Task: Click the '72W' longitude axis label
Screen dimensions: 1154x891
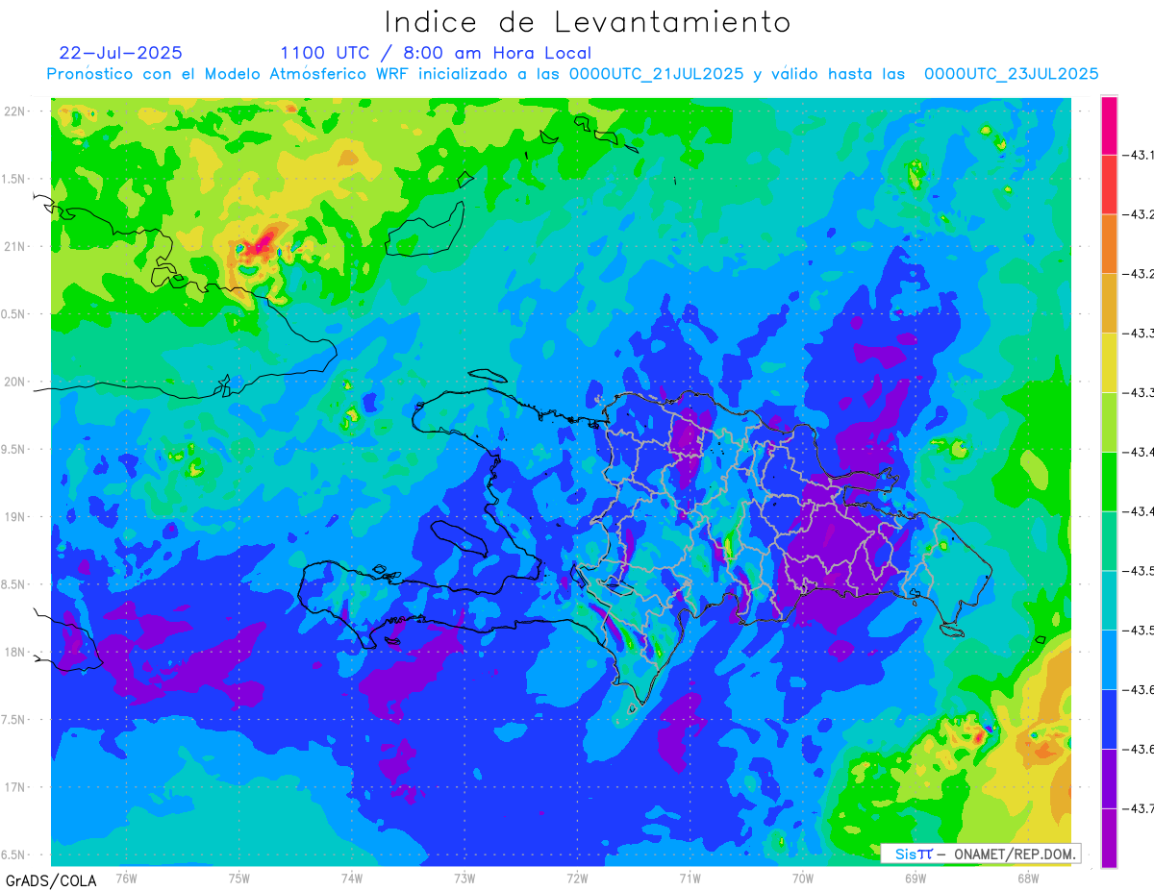Action: pyautogui.click(x=577, y=878)
